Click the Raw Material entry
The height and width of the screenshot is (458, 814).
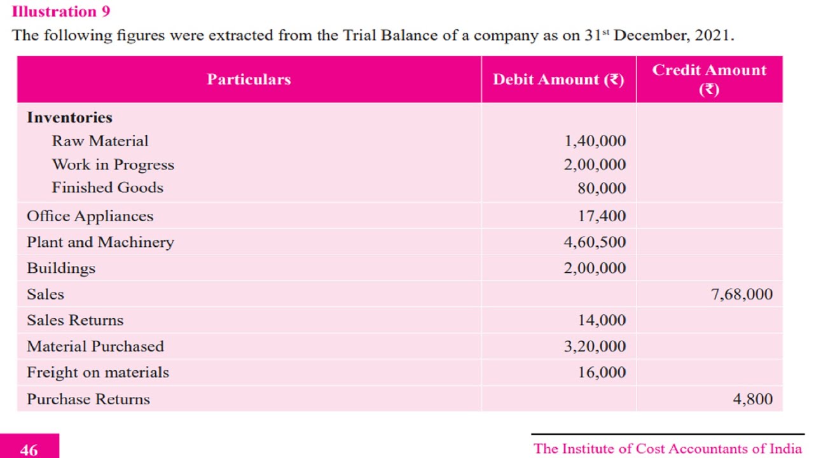pyautogui.click(x=100, y=141)
